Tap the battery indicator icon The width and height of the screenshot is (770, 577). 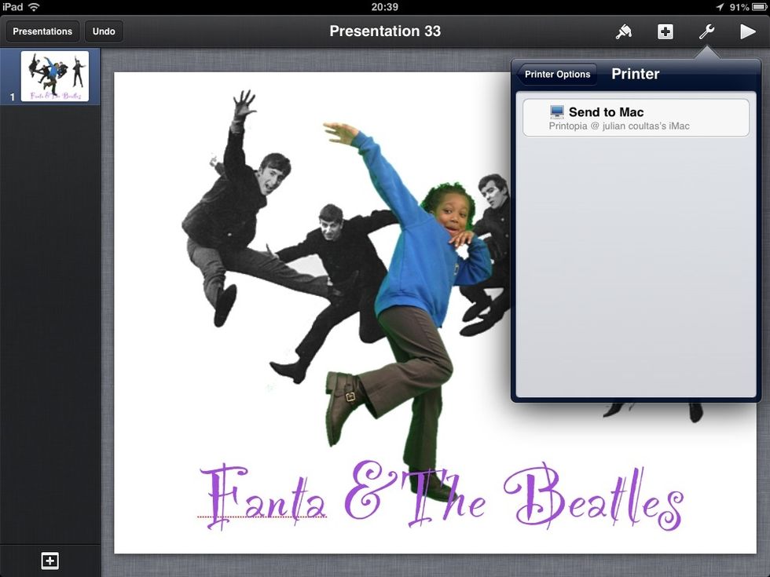pyautogui.click(x=760, y=8)
